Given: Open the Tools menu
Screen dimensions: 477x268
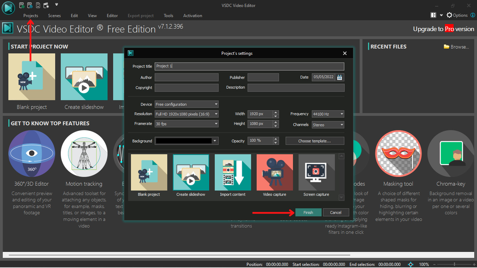Looking at the screenshot, I should (x=169, y=16).
